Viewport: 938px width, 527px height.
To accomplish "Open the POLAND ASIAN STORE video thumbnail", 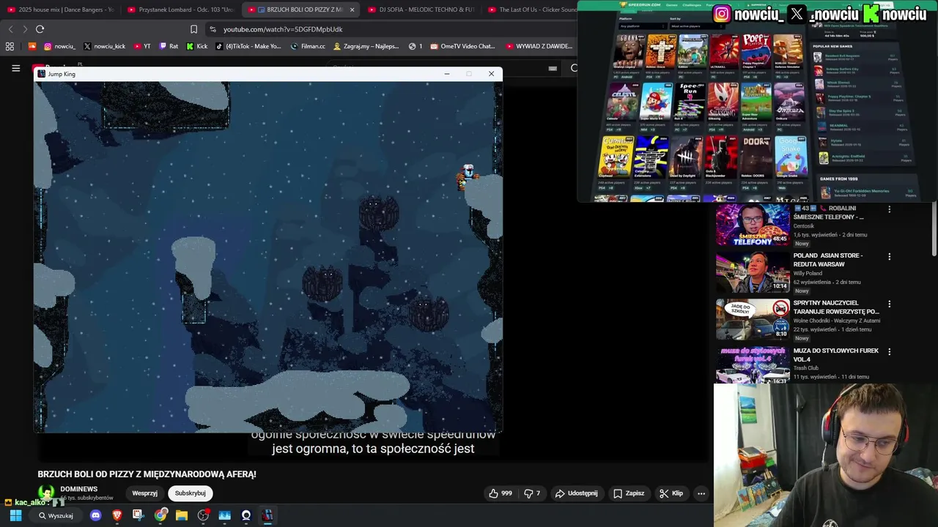I will tap(752, 272).
